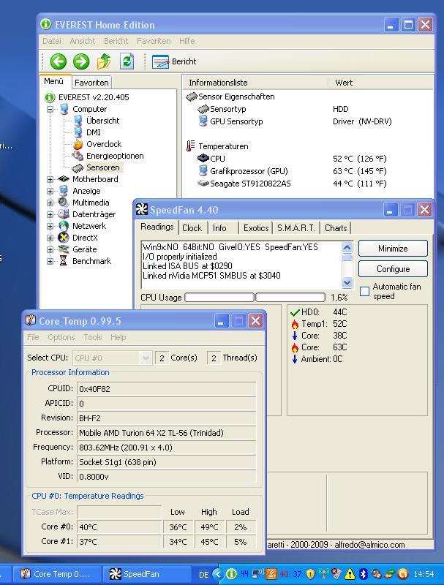Screen dimensions: 444x585
Task: Select Übersicht in the Computer tree
Action: pyautogui.click(x=102, y=121)
